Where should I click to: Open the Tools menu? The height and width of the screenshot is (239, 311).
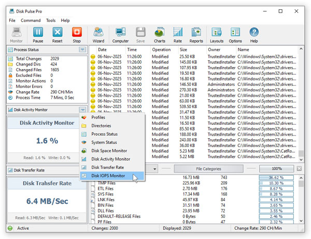[x=51, y=20]
